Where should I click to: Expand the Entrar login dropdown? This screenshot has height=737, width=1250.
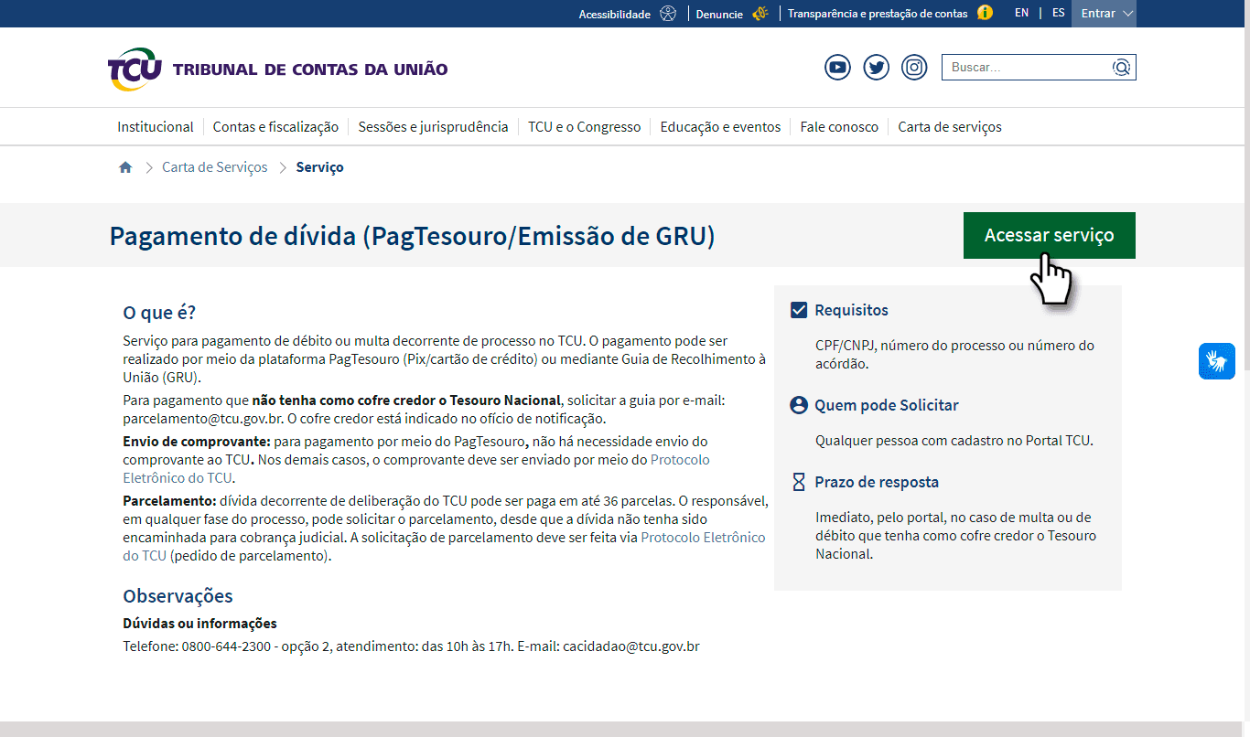pyautogui.click(x=1104, y=14)
